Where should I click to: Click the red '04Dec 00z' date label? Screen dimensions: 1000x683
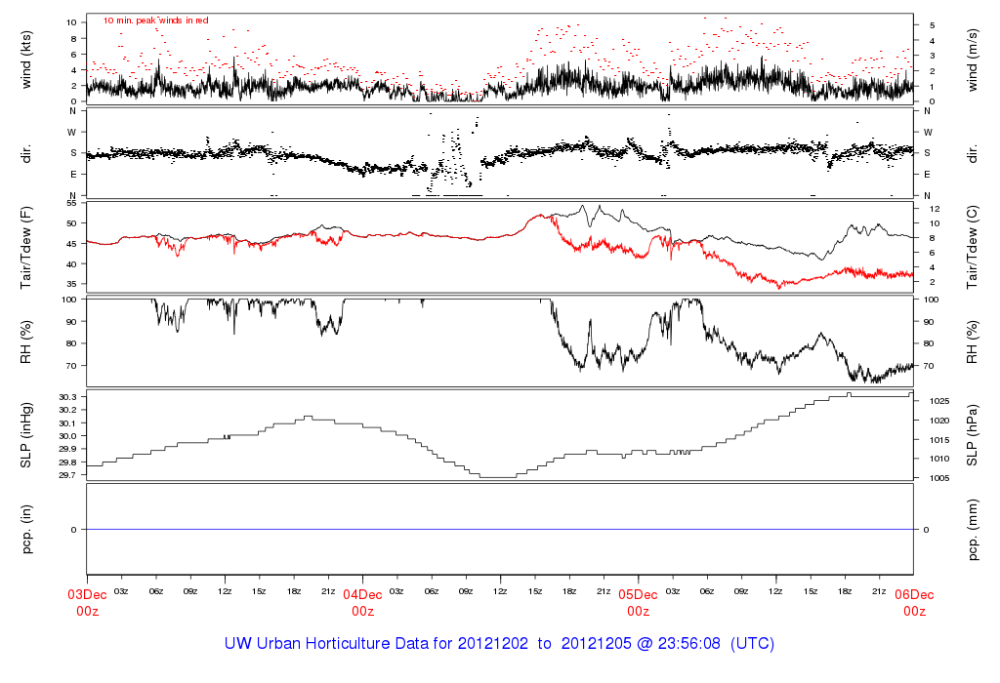point(363,603)
